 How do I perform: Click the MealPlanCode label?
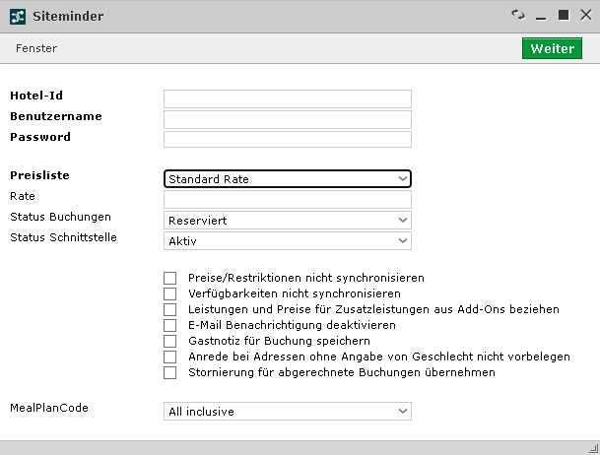tap(49, 408)
